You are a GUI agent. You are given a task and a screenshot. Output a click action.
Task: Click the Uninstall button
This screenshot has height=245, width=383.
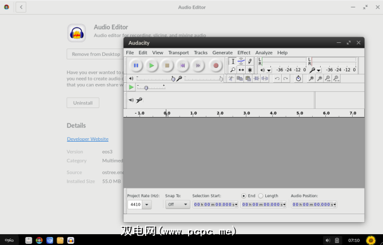(83, 103)
